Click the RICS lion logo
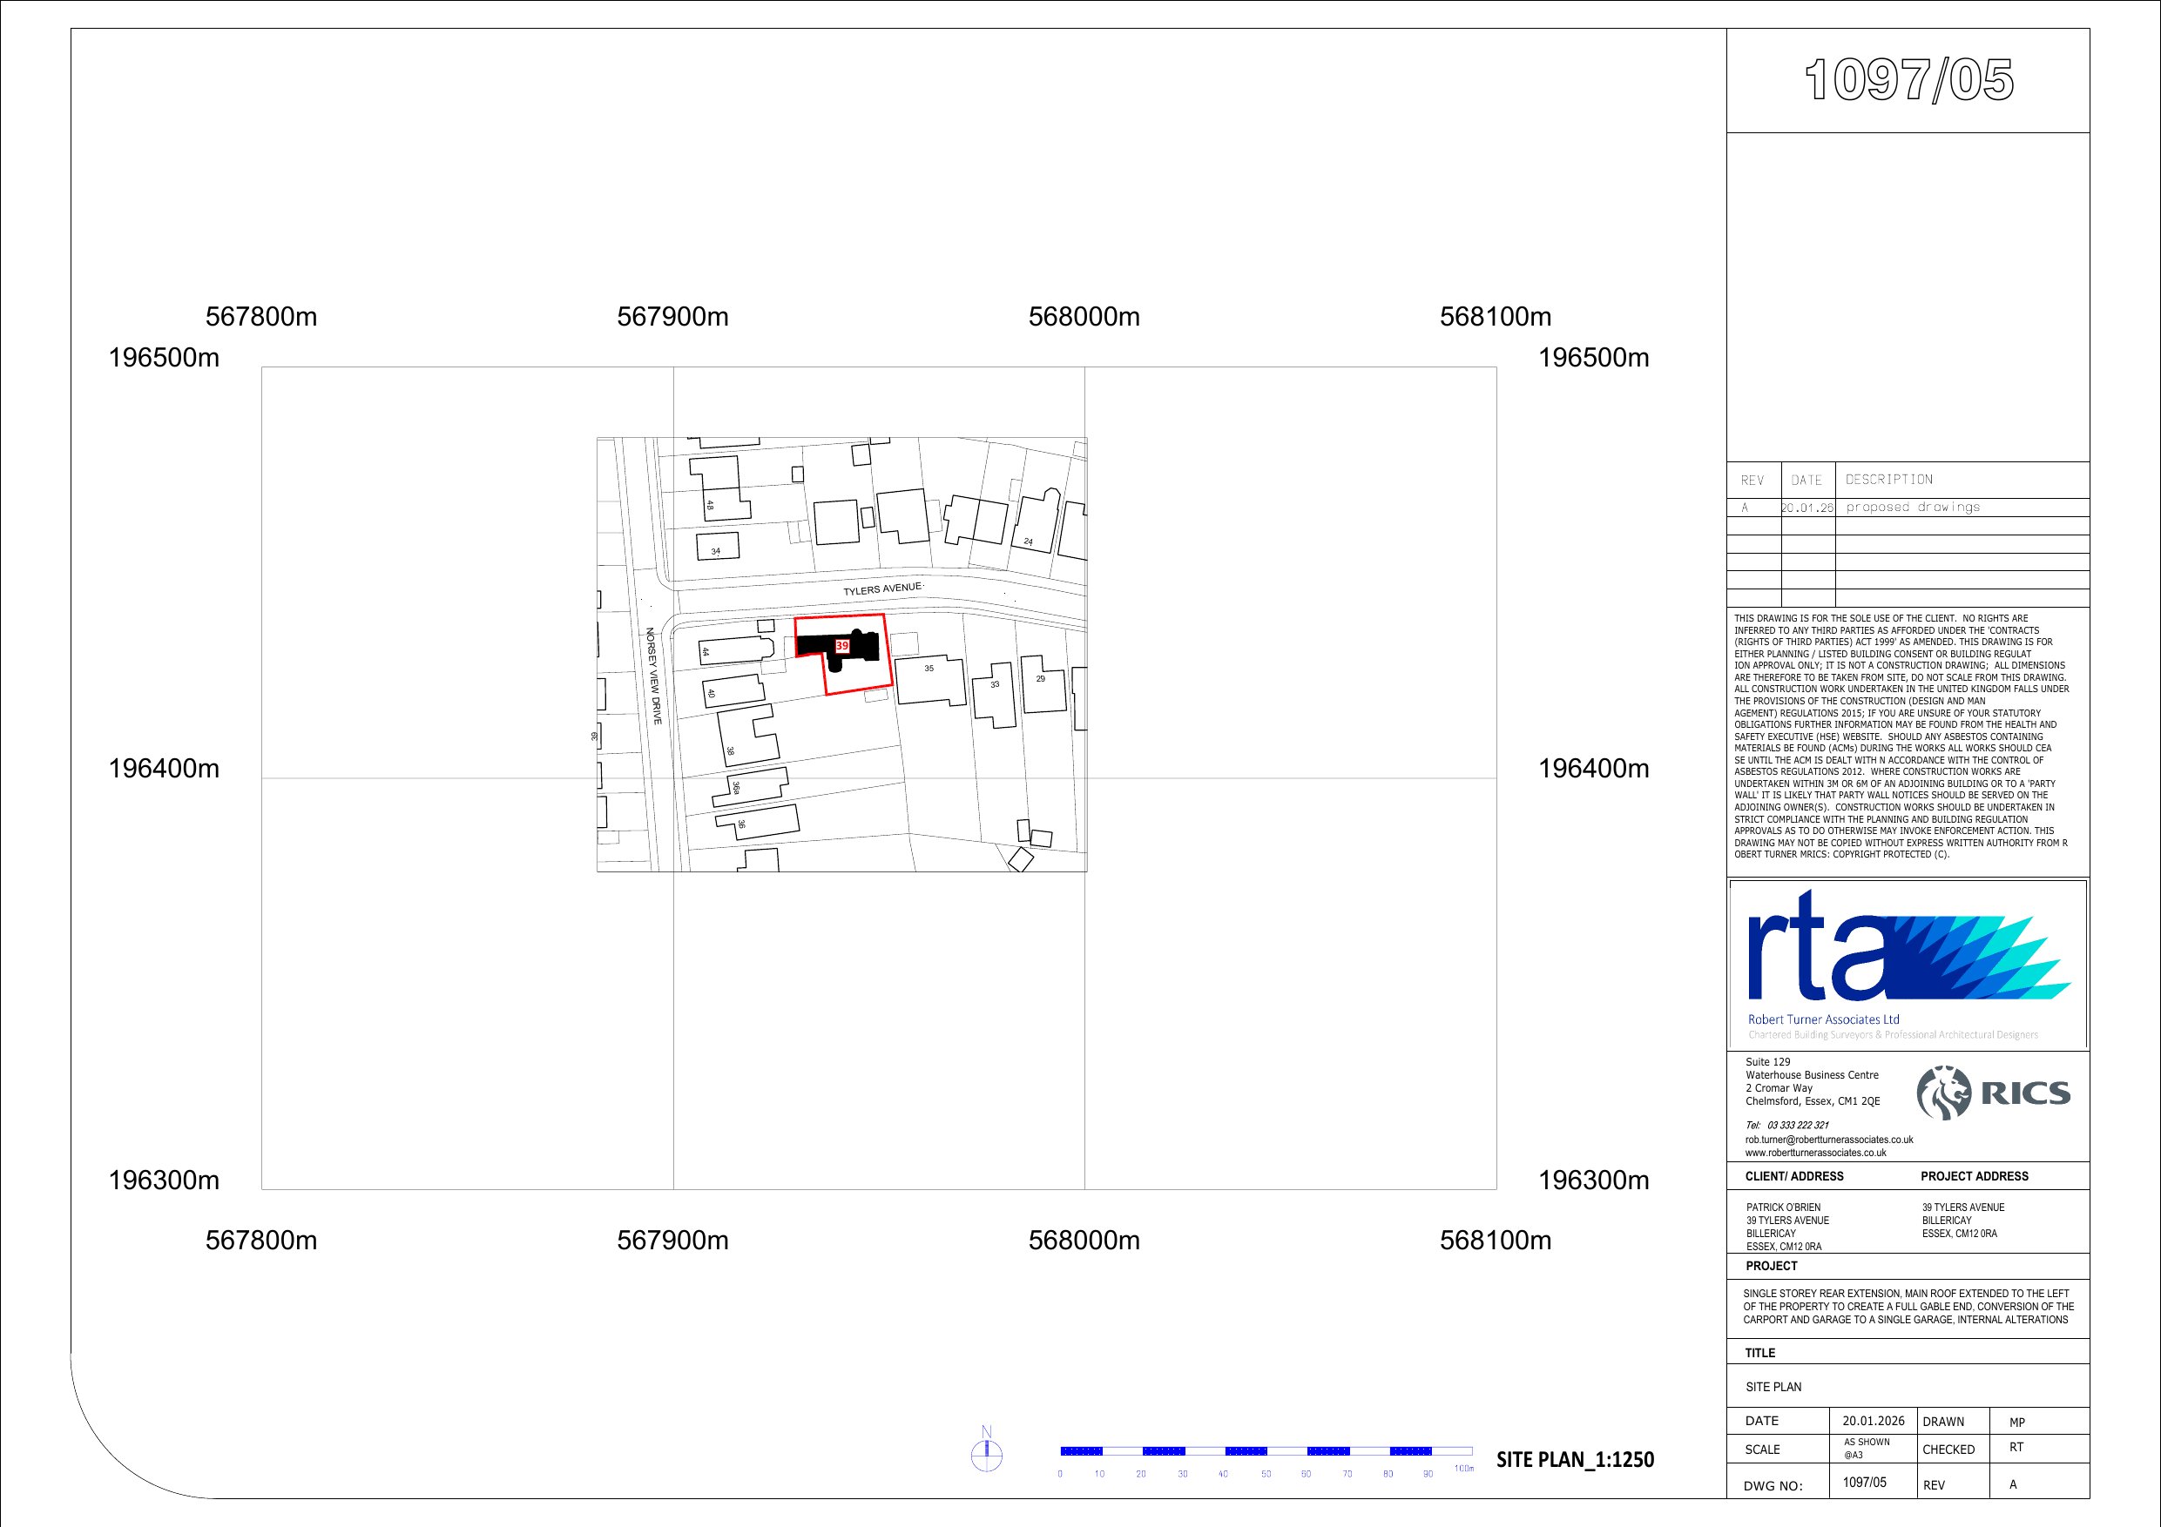2161x1527 pixels. coord(1943,1093)
